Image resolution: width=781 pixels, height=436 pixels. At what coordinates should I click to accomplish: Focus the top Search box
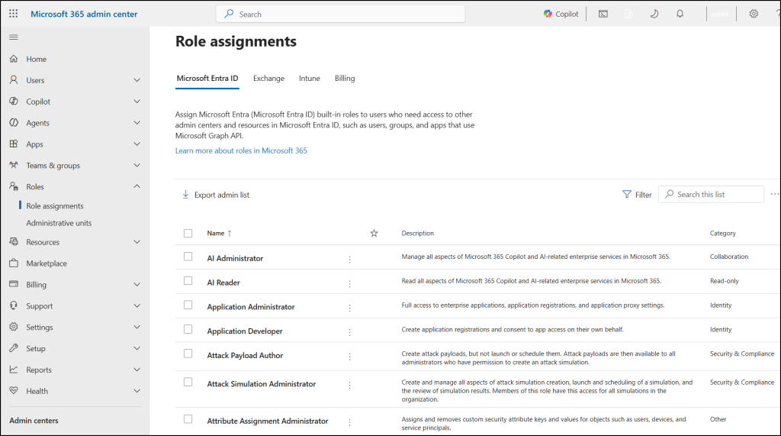(341, 14)
